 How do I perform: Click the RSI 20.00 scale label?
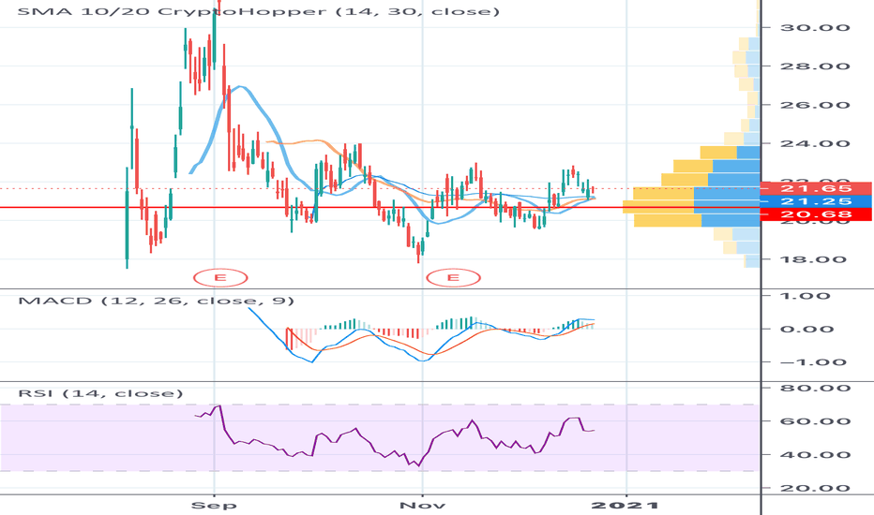click(x=815, y=488)
